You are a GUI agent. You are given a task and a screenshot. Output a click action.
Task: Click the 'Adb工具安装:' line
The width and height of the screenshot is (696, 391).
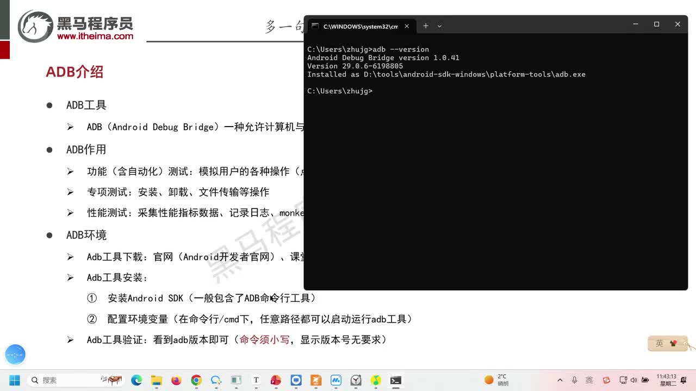pos(117,278)
